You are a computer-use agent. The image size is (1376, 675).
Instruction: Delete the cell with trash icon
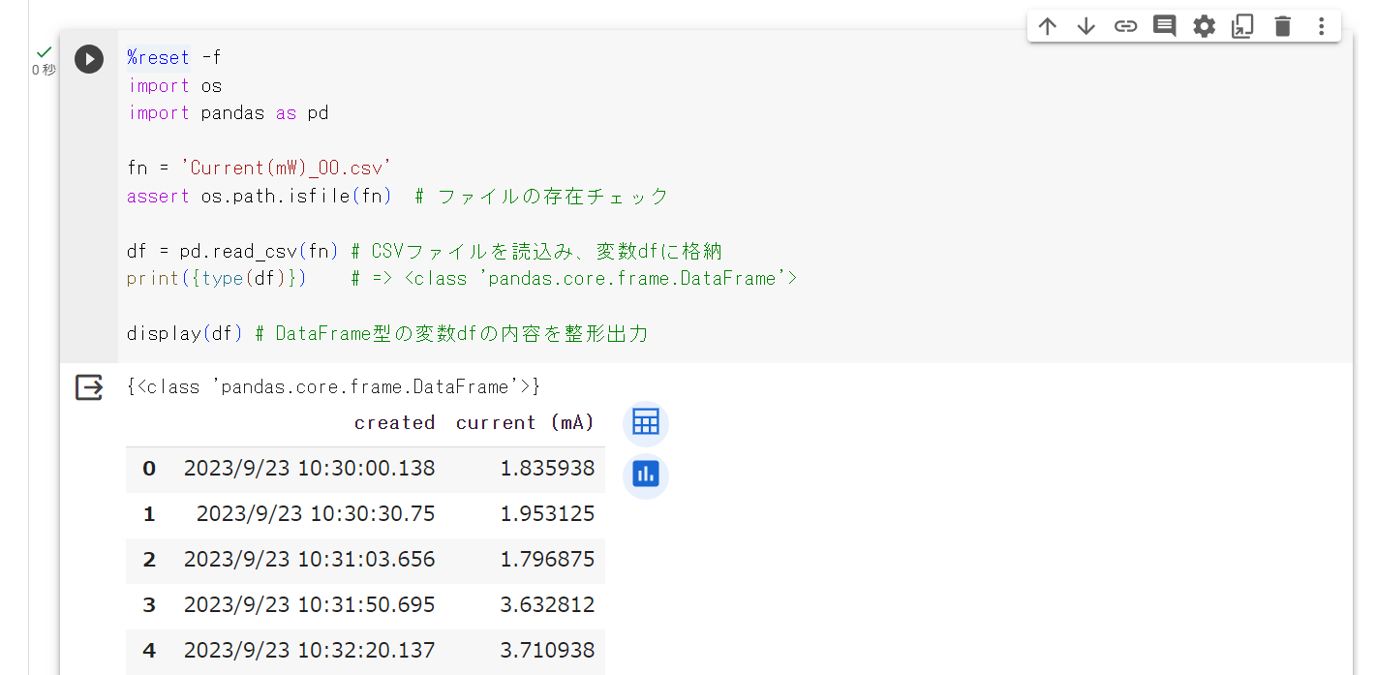[x=1282, y=26]
